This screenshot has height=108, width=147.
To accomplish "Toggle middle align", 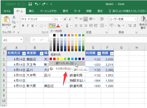I will coord(81,19).
